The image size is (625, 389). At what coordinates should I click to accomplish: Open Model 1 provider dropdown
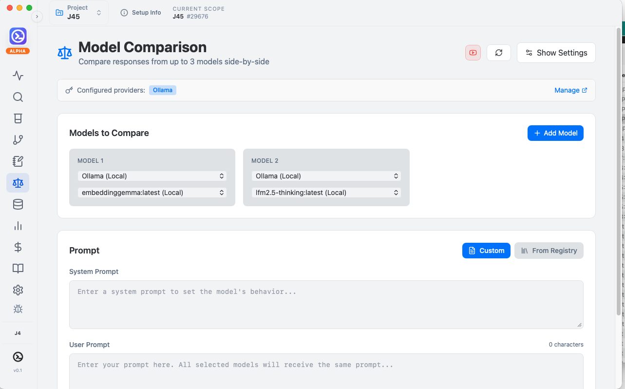point(152,176)
